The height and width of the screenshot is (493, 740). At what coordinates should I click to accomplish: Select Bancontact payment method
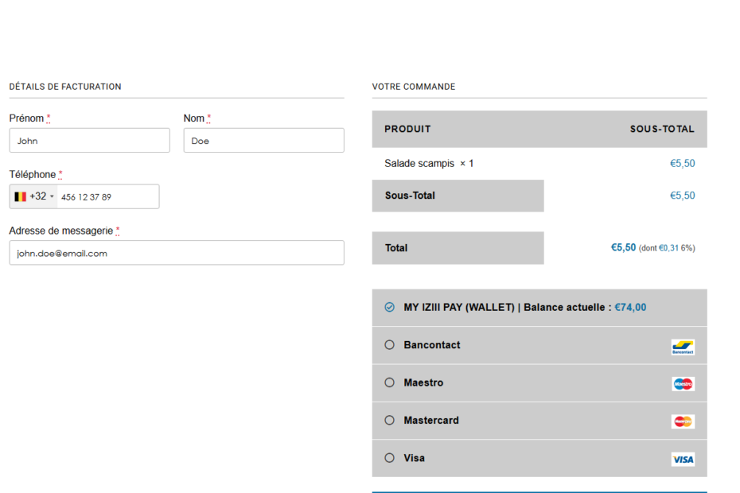pos(389,345)
